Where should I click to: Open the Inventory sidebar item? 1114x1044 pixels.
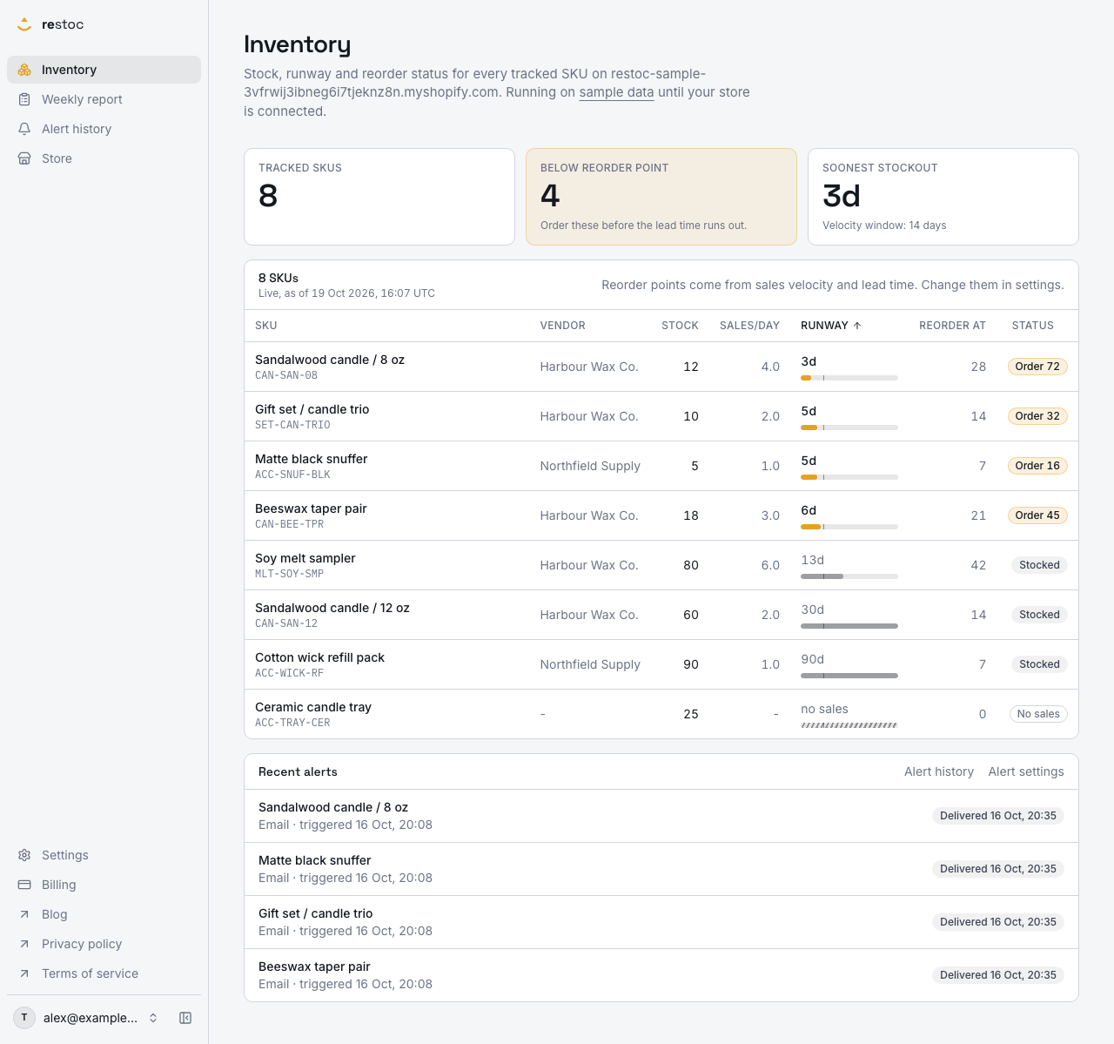(104, 70)
